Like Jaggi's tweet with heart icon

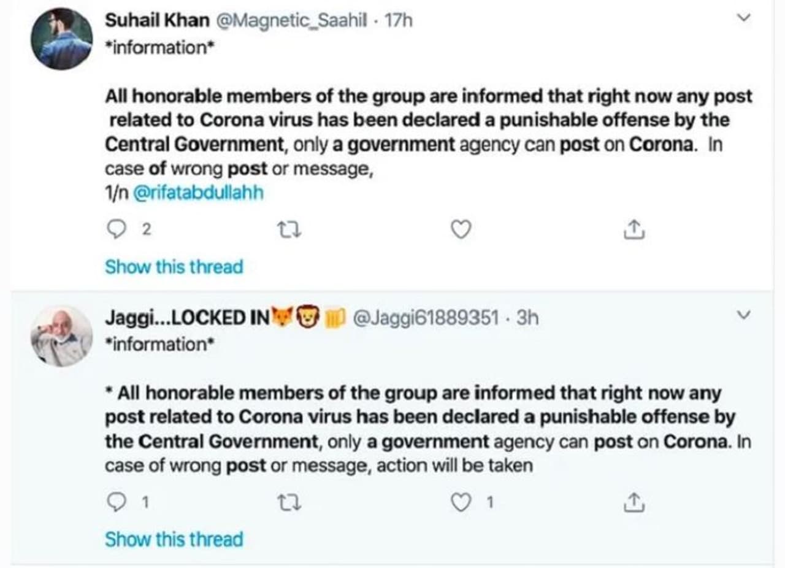(x=461, y=503)
